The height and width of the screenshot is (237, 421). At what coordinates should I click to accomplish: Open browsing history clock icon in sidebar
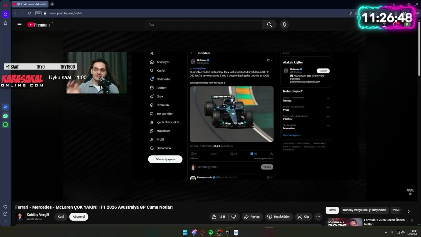click(x=5, y=214)
